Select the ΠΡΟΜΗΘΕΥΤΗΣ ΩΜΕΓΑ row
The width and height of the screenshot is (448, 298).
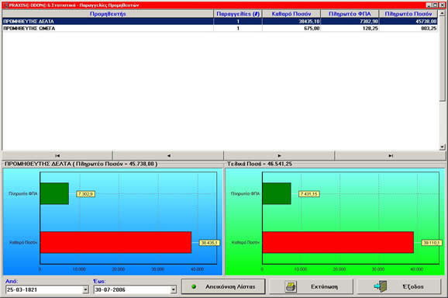pos(219,28)
